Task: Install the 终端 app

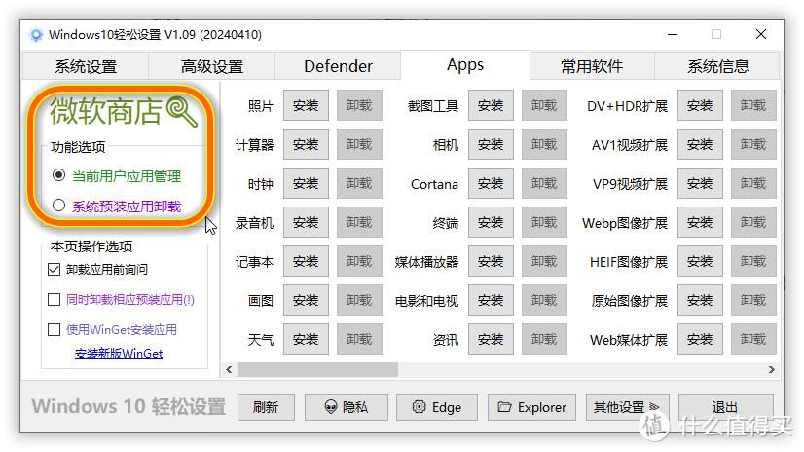Action: click(491, 223)
